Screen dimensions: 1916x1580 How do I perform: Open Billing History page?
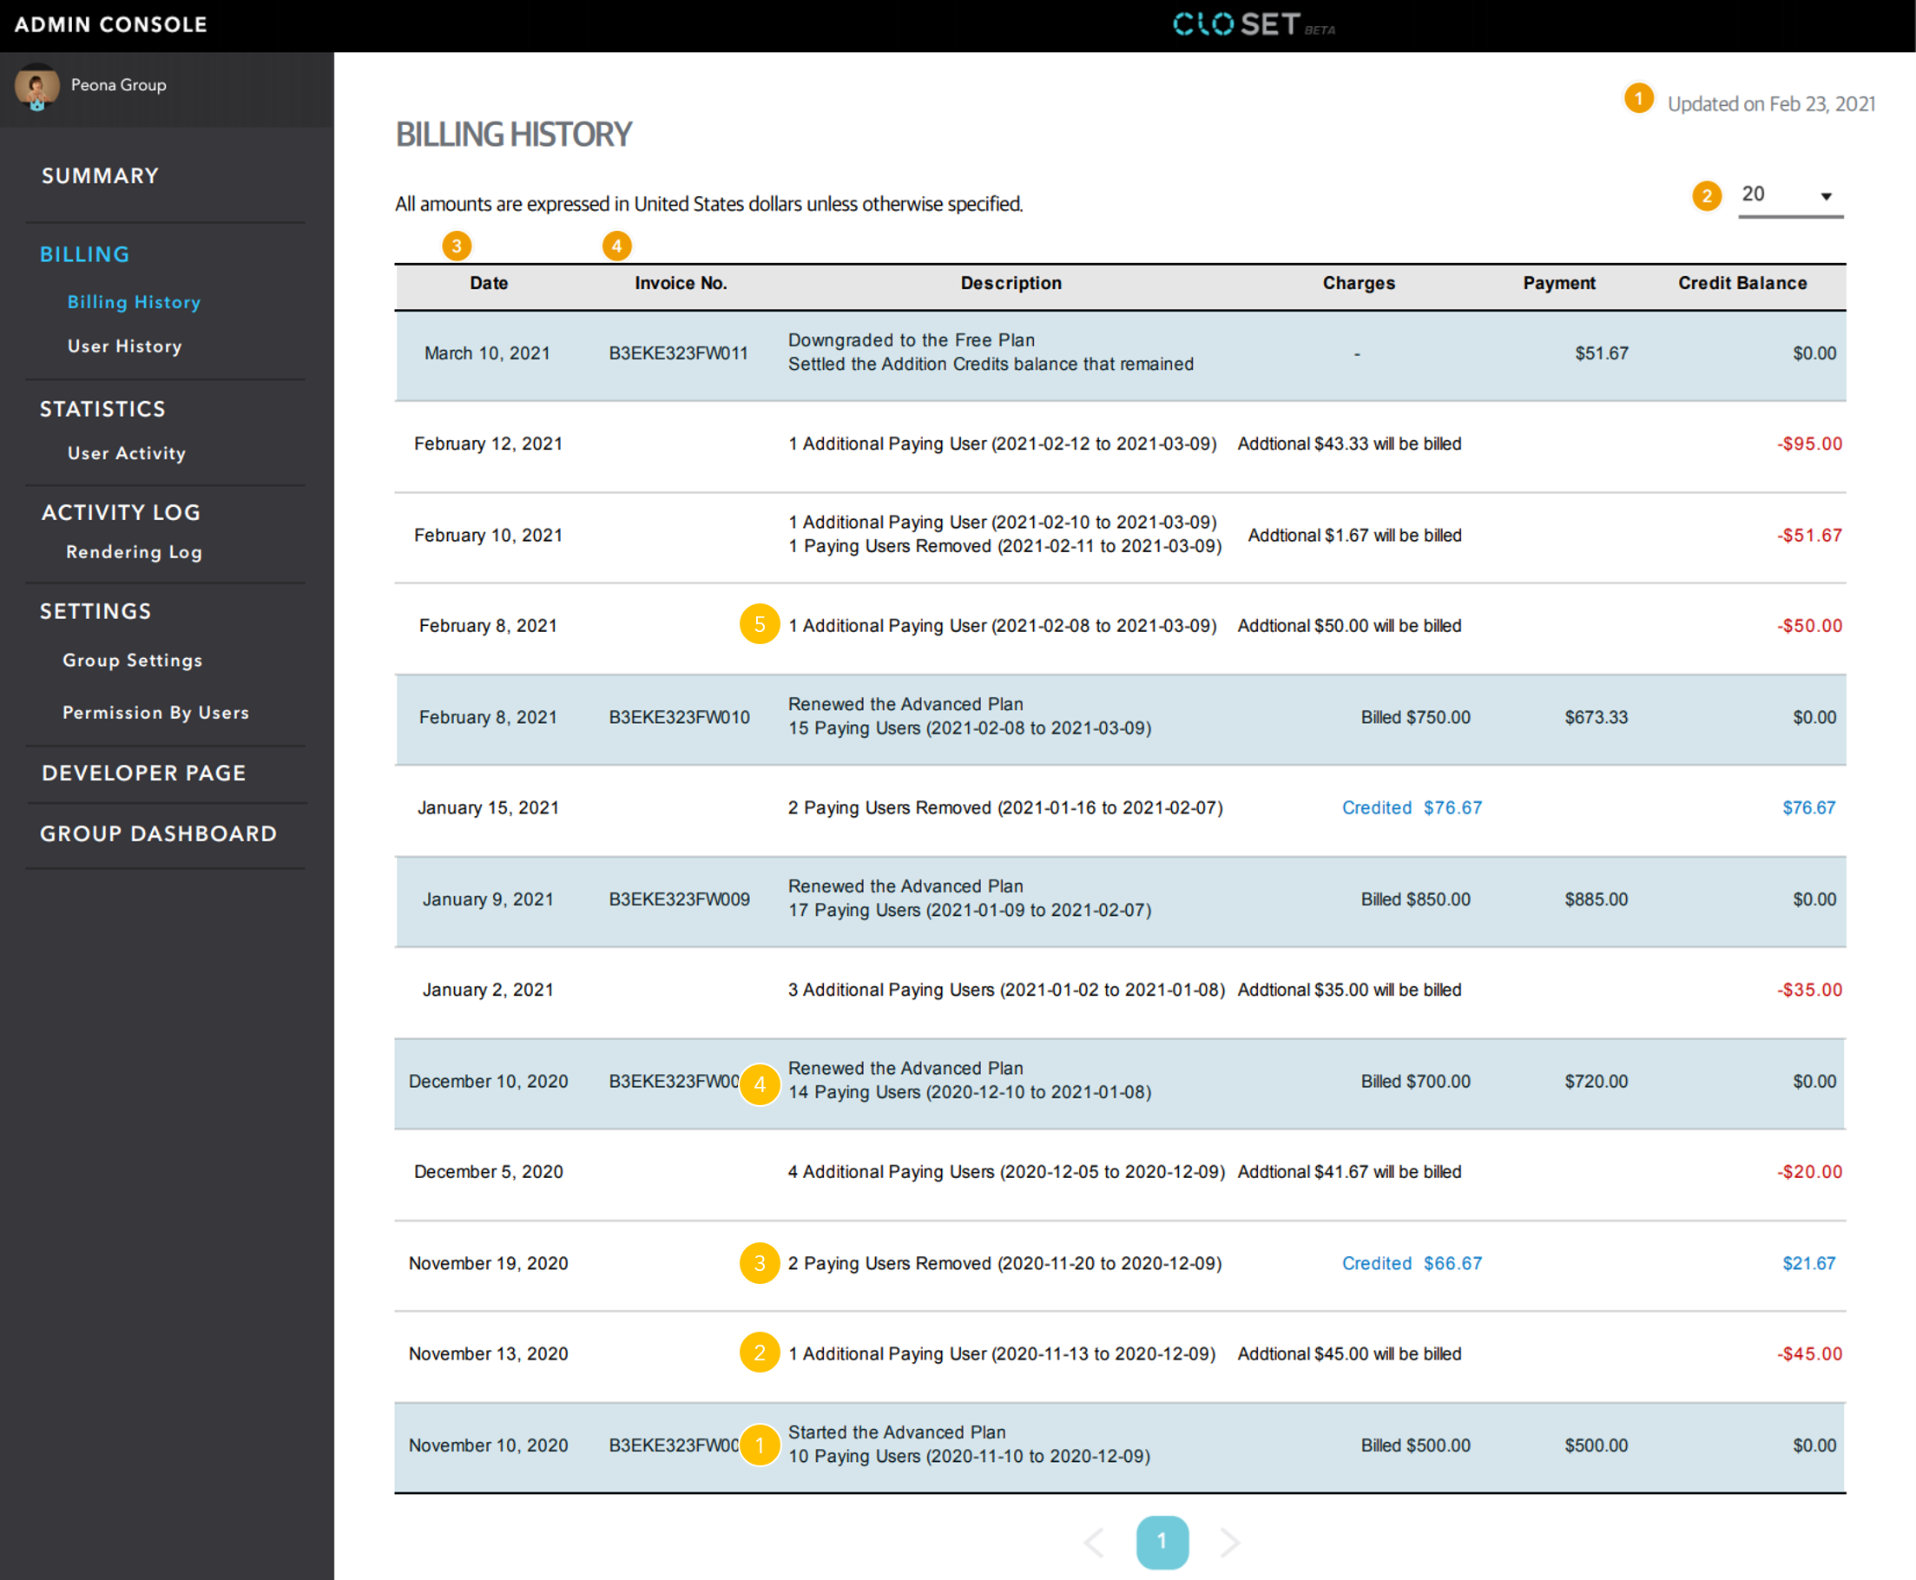pyautogui.click(x=134, y=302)
